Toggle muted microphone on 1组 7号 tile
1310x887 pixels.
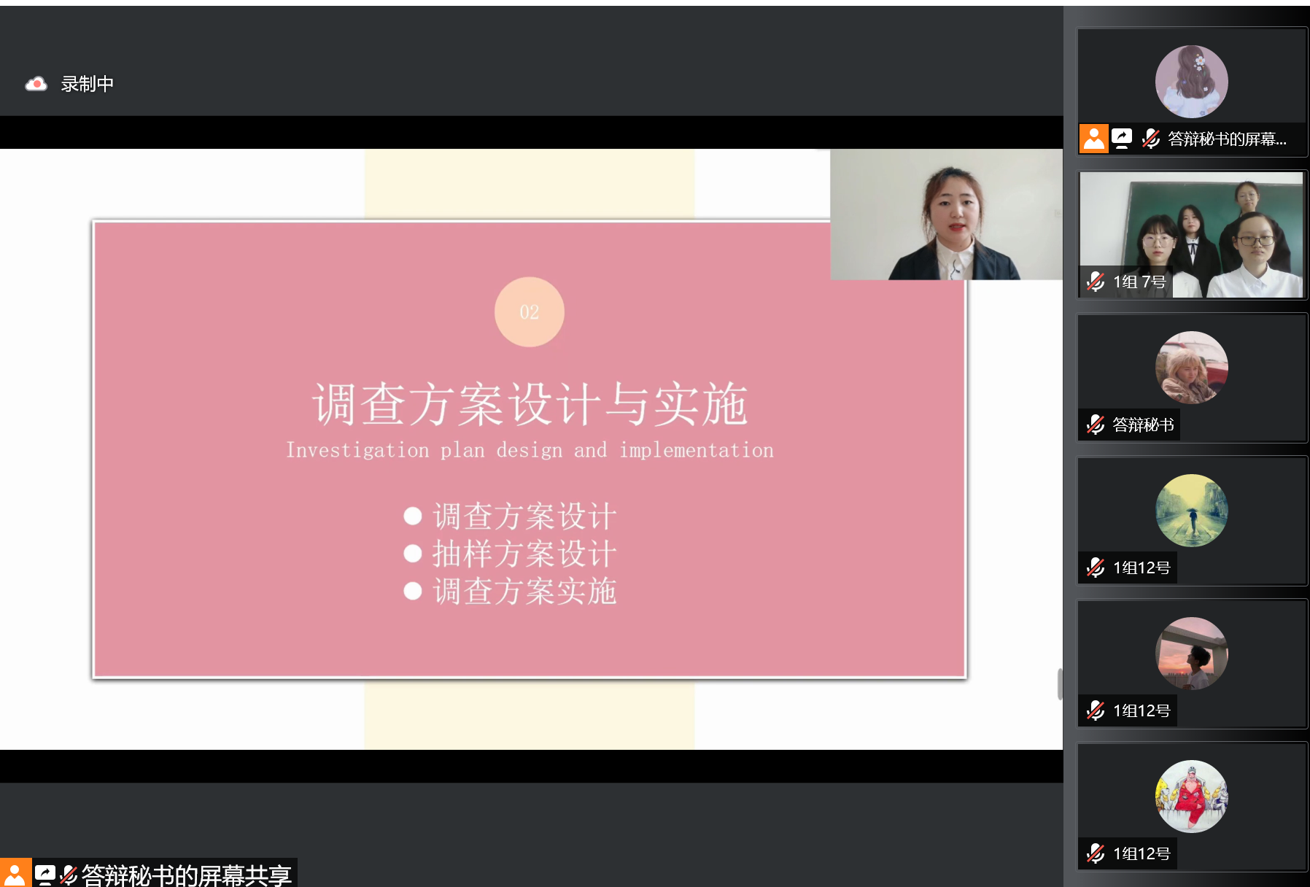tap(1095, 282)
